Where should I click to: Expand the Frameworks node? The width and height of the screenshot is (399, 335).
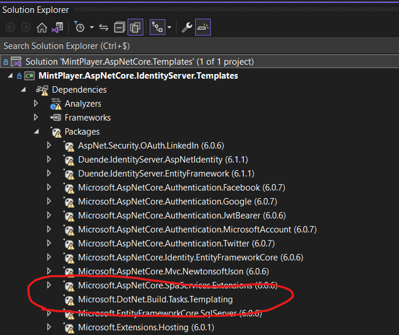pyautogui.click(x=36, y=117)
